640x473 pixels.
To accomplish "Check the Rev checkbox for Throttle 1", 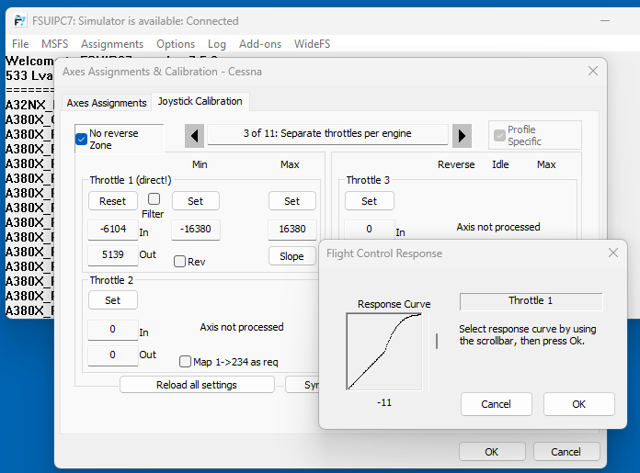I will click(x=180, y=261).
